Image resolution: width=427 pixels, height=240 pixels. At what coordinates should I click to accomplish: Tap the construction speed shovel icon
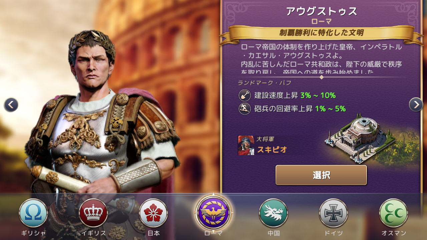[x=245, y=96]
